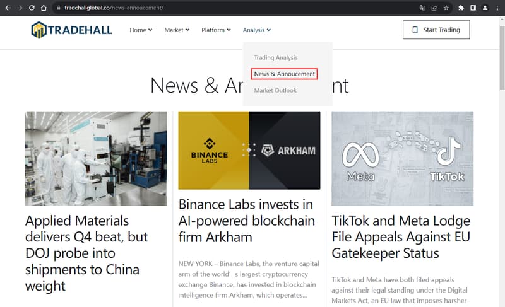Toggle the browser side panel icon
The height and width of the screenshot is (307, 505).
pos(473,8)
